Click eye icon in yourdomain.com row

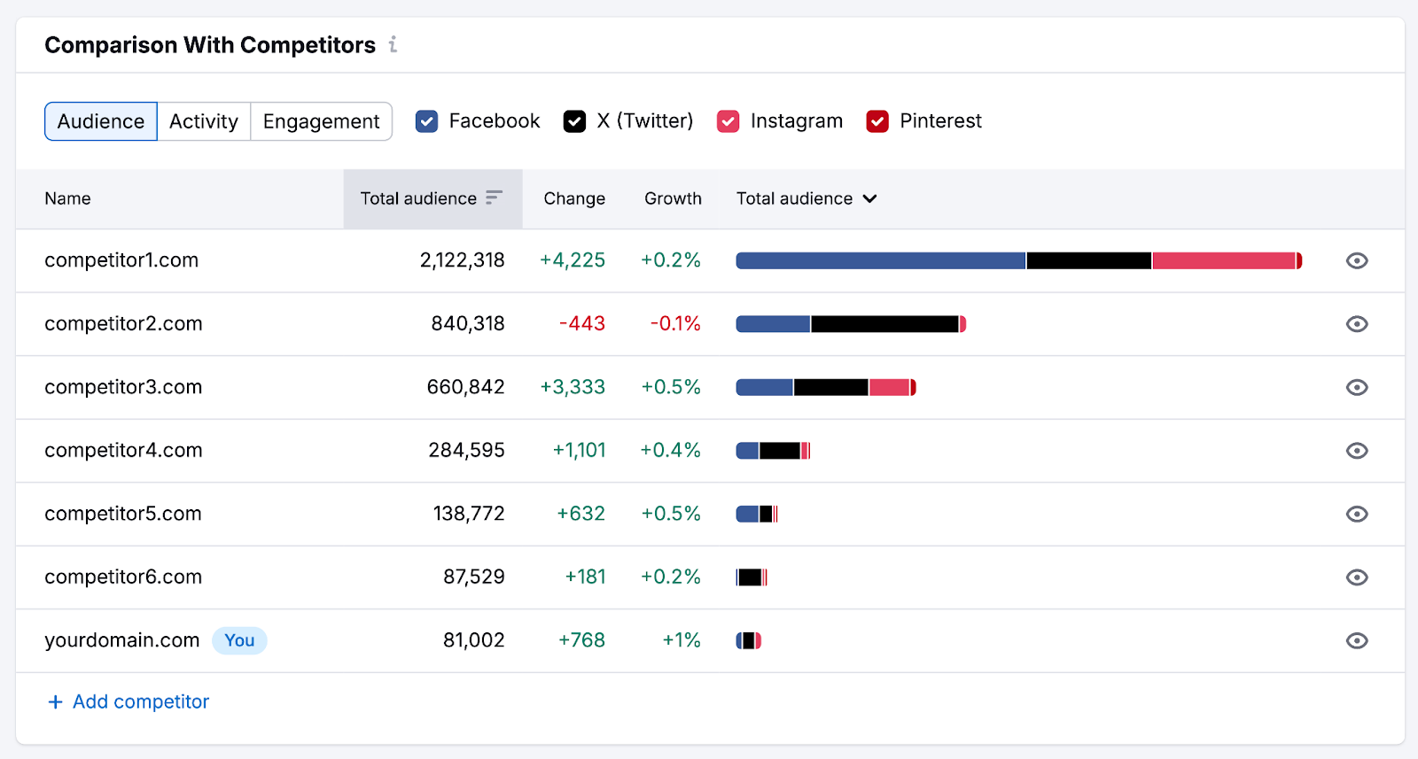click(x=1357, y=640)
